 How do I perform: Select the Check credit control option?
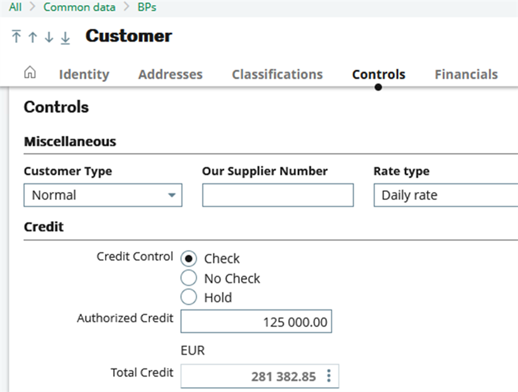189,258
